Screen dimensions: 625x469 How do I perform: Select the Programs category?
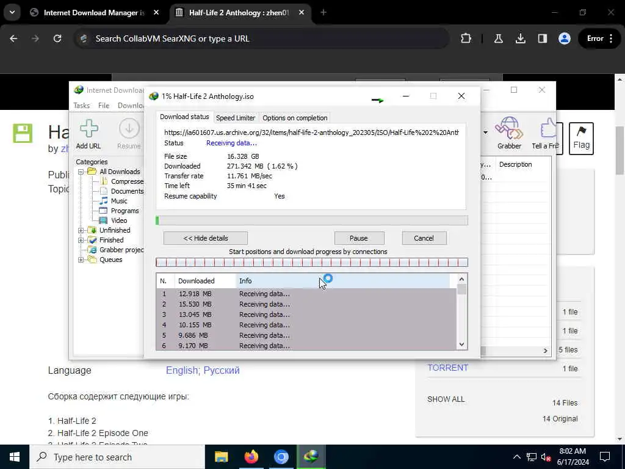[120, 211]
